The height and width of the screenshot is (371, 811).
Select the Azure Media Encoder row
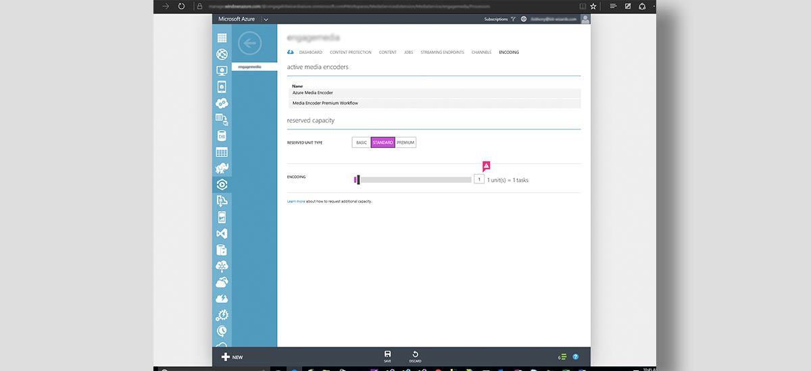coord(434,93)
